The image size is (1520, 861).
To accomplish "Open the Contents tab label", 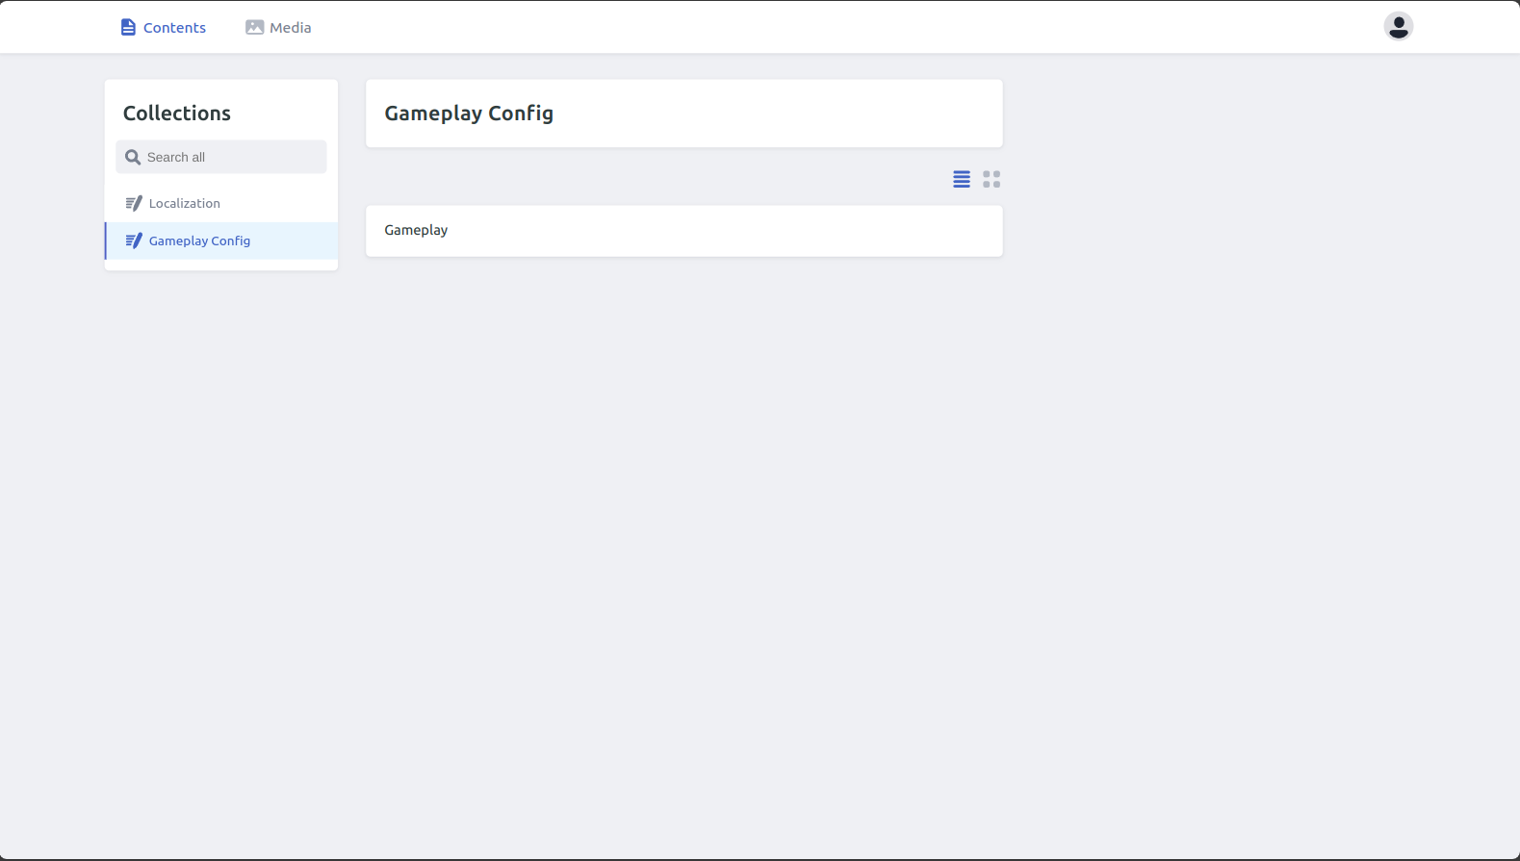I will pyautogui.click(x=174, y=28).
